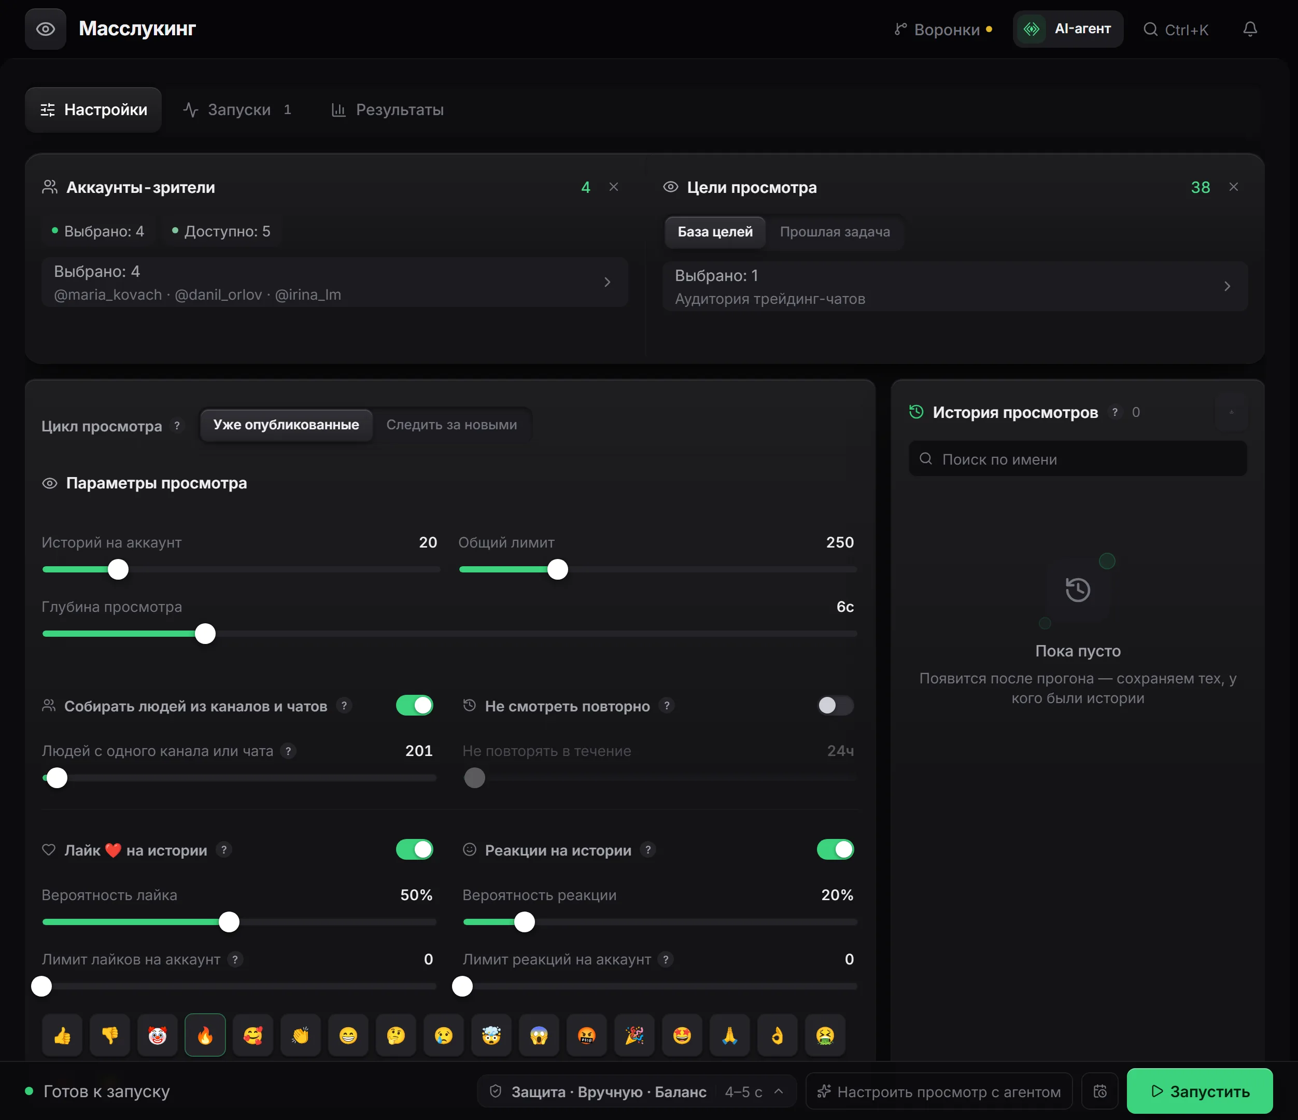
Task: Disable Собирать людей из каналов и чатов
Action: (415, 705)
